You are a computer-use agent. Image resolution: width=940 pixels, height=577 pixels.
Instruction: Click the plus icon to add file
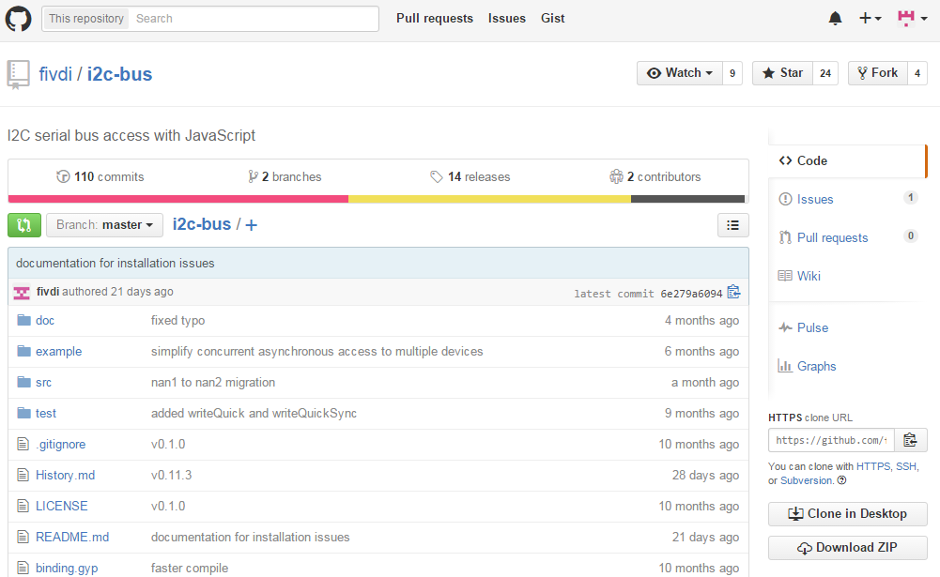[251, 225]
